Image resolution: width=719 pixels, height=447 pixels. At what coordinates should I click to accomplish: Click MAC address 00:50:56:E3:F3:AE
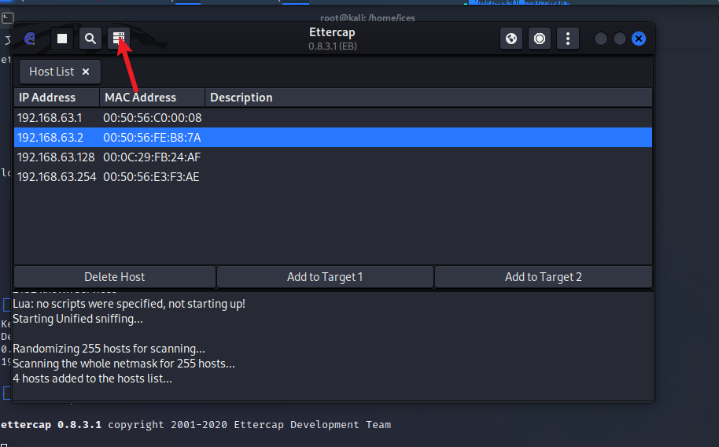tap(151, 177)
